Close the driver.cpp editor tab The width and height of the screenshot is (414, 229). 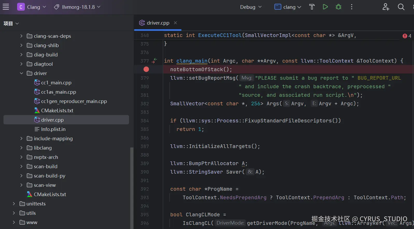click(x=175, y=23)
